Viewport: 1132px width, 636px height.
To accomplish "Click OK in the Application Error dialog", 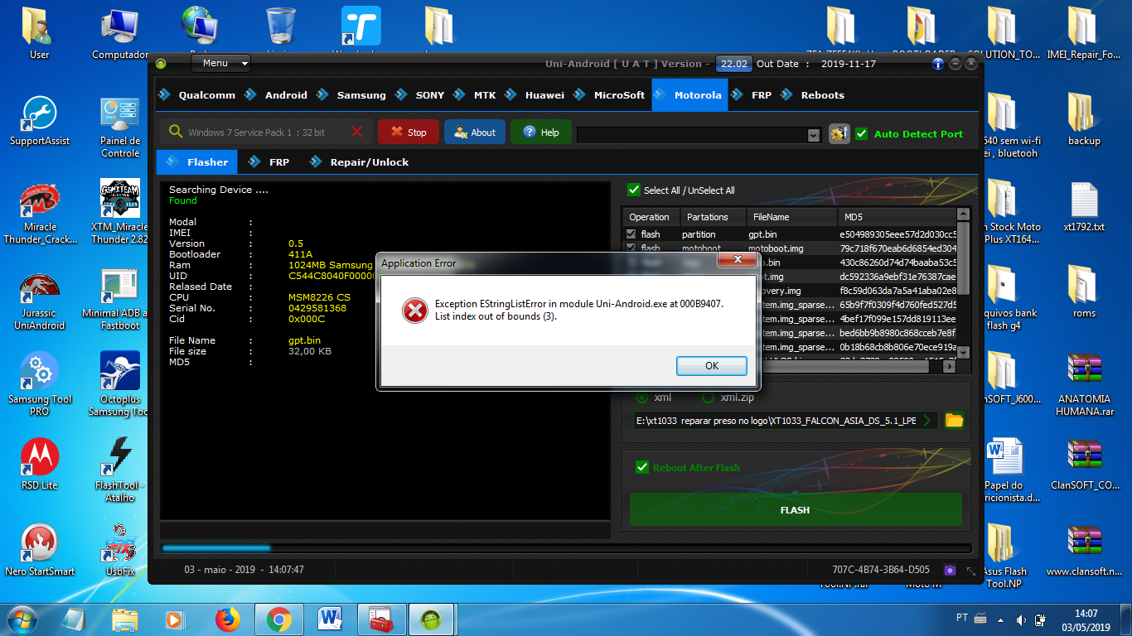I will tap(712, 366).
